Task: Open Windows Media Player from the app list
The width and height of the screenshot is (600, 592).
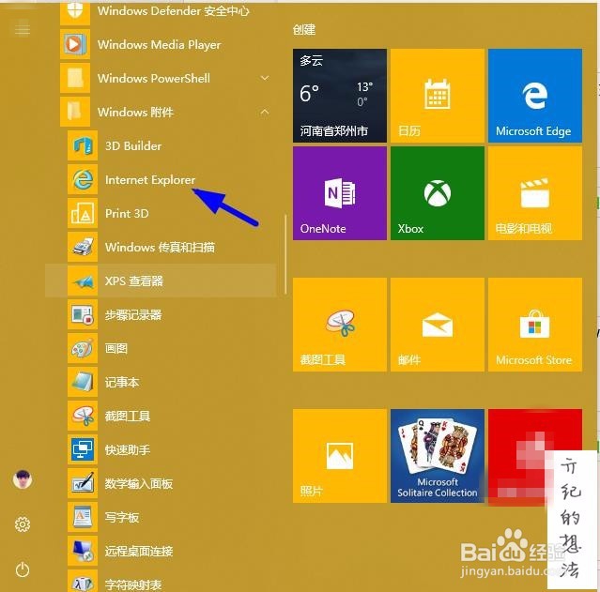Action: pyautogui.click(x=161, y=44)
